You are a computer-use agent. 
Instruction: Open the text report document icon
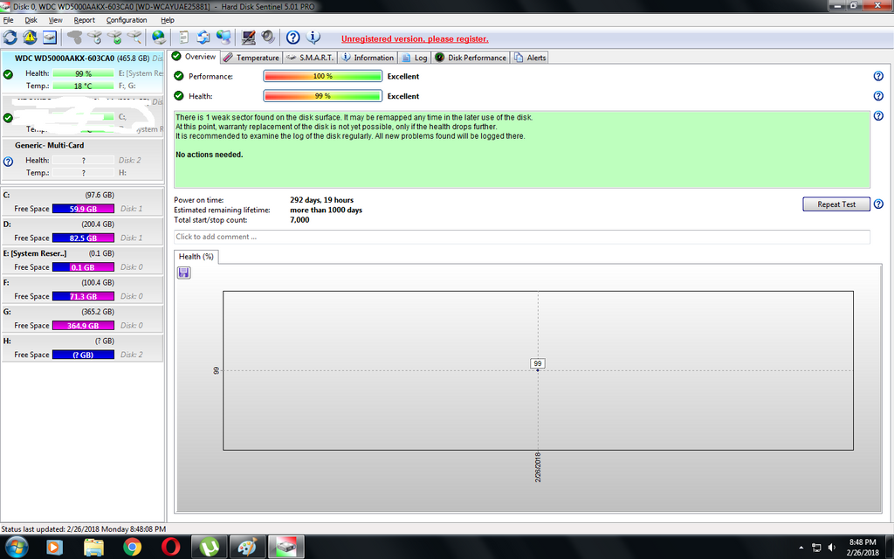pos(183,38)
